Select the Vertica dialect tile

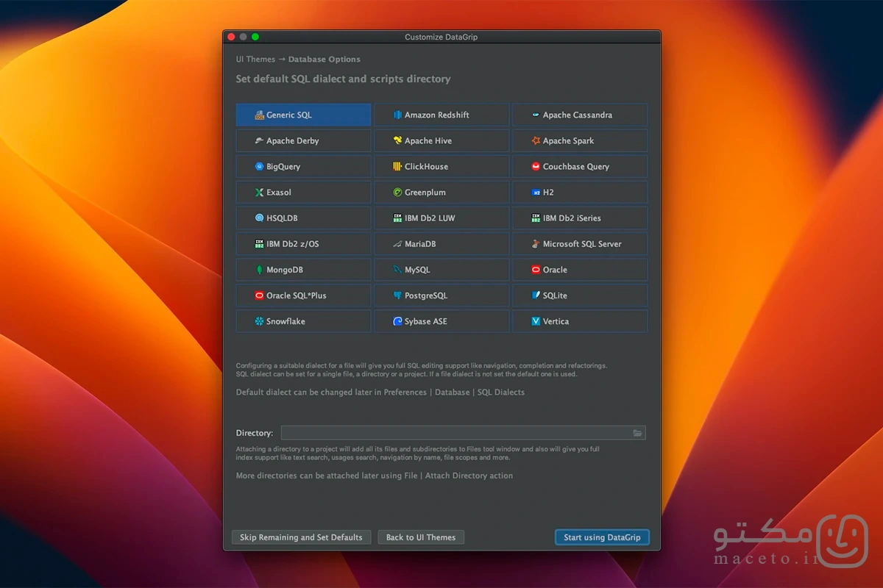click(580, 321)
